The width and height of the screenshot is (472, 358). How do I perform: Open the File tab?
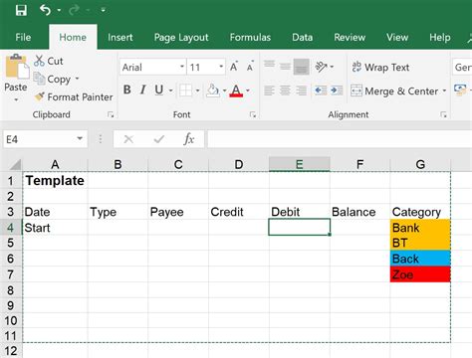point(23,37)
